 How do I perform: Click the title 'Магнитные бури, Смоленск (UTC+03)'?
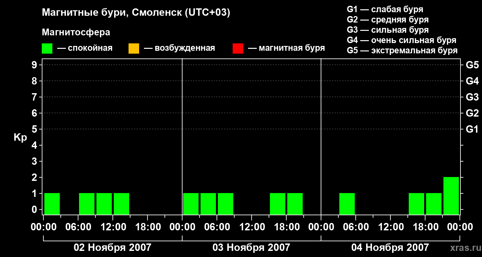pos(136,13)
